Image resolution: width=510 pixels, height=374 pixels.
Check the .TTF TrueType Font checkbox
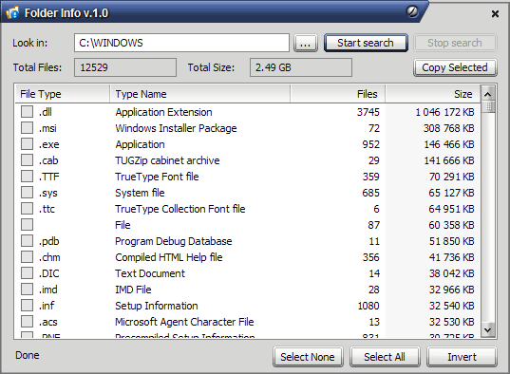coord(27,176)
